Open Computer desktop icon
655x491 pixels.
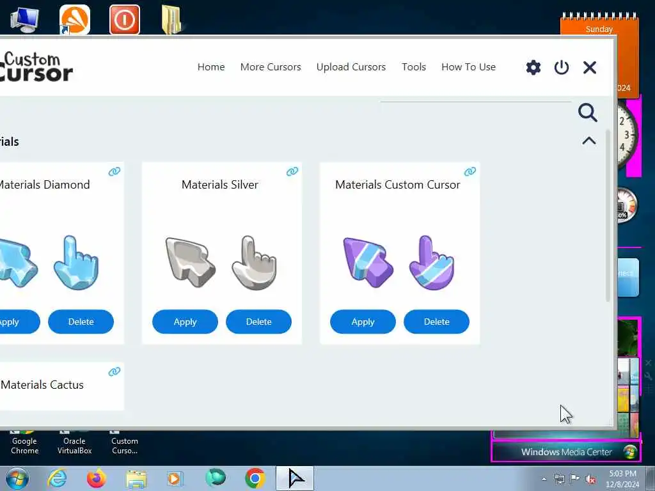pos(24,19)
